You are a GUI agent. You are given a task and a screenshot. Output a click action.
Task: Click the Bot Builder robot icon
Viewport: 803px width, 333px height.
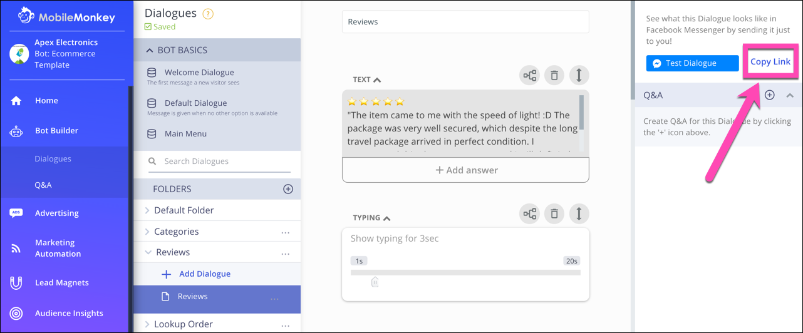click(x=16, y=131)
